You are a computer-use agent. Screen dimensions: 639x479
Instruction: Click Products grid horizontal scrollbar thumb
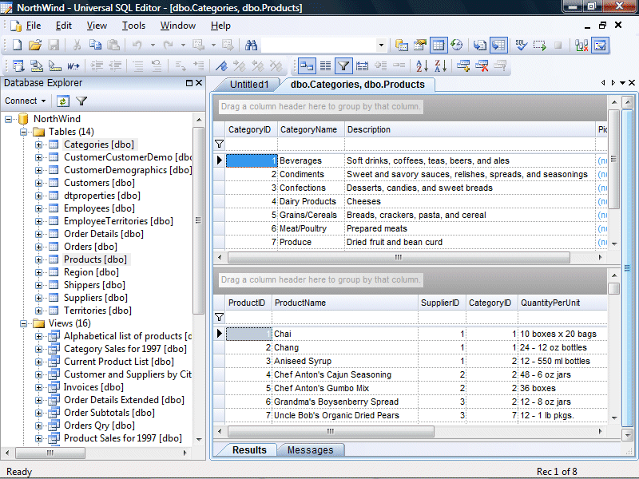pos(331,431)
